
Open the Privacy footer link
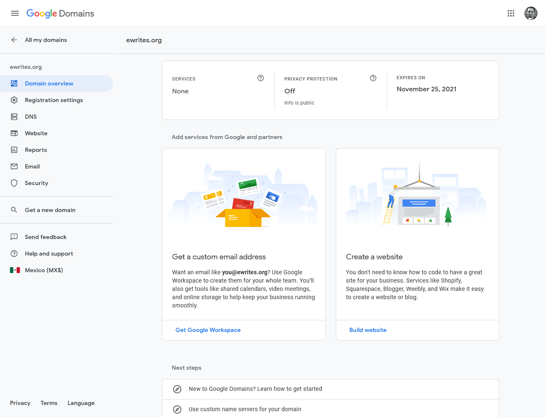(x=20, y=403)
